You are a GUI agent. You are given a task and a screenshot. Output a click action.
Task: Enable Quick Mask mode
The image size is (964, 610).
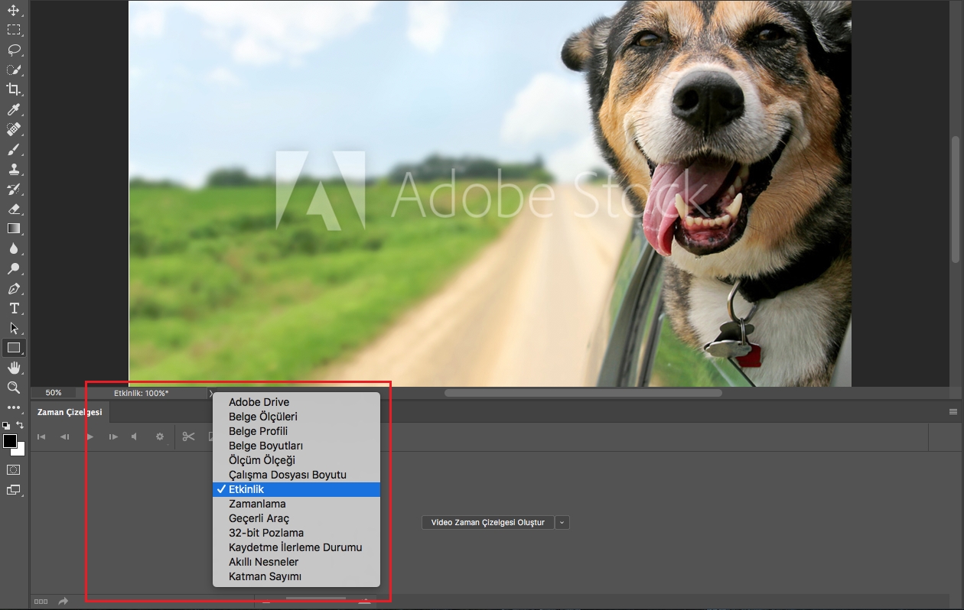click(x=13, y=471)
